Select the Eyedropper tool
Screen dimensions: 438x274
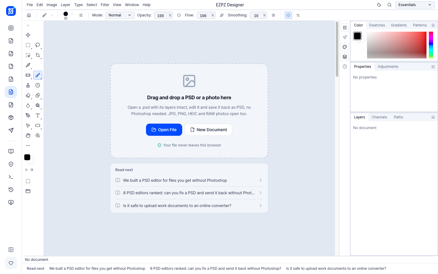point(28,65)
